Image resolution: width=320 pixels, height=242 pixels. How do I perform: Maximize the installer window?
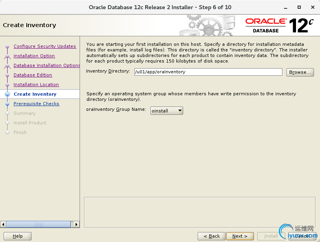coord(299,7)
